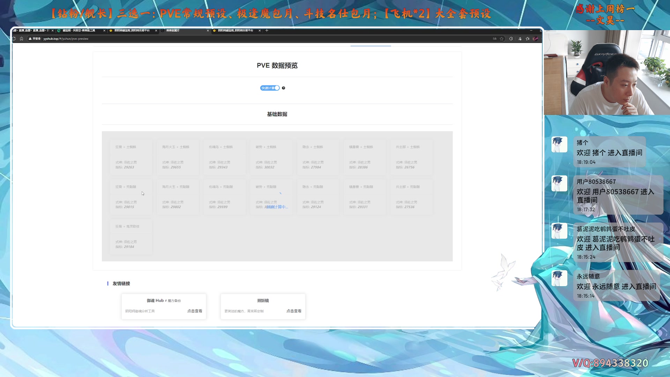
Task: Click the 基础数据 section heading
Action: click(x=277, y=114)
